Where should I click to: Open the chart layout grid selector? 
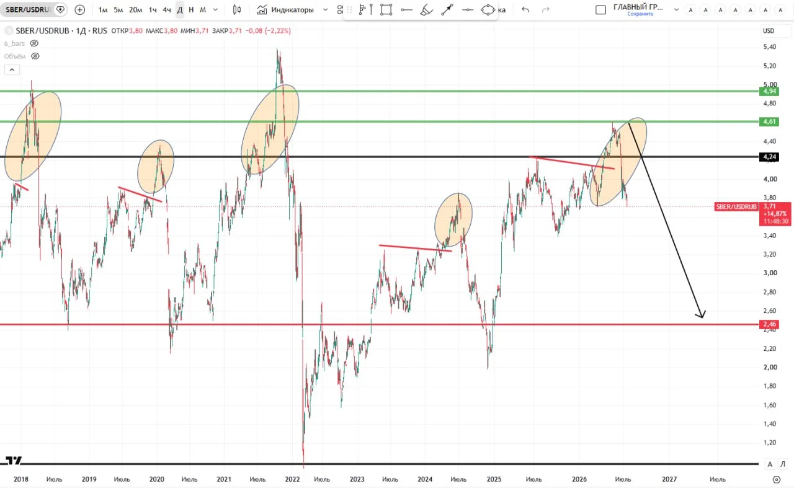tap(600, 10)
